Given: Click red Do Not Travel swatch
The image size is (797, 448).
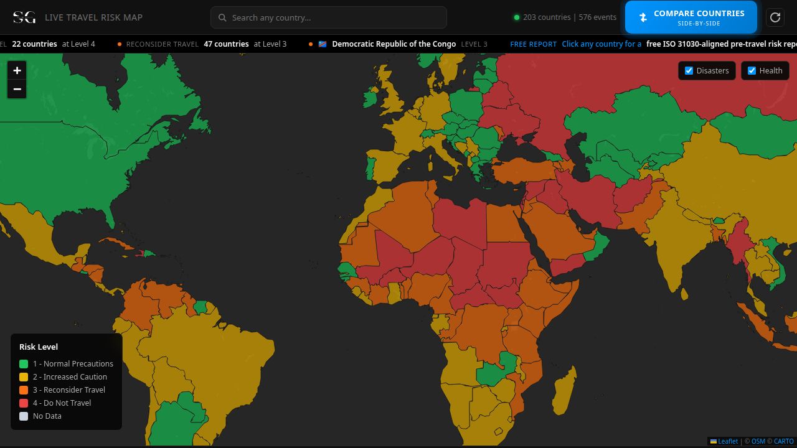Looking at the screenshot, I should (x=24, y=403).
